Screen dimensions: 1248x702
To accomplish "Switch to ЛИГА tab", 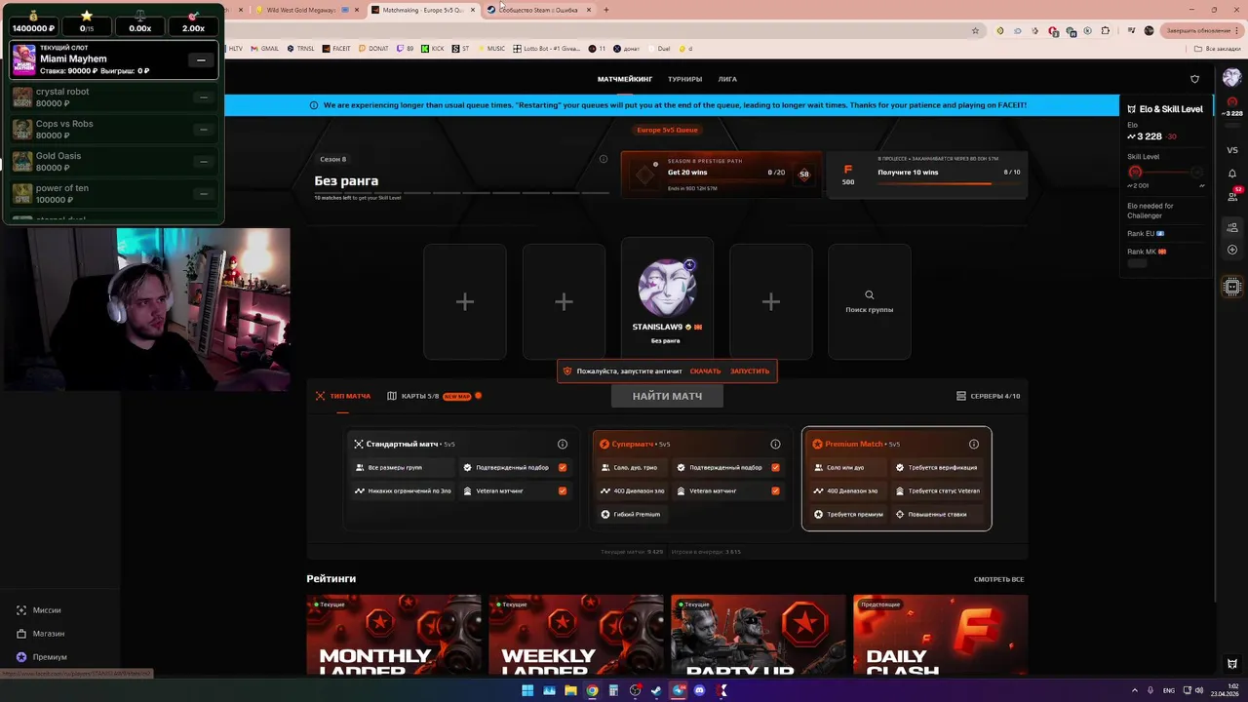I will (727, 79).
